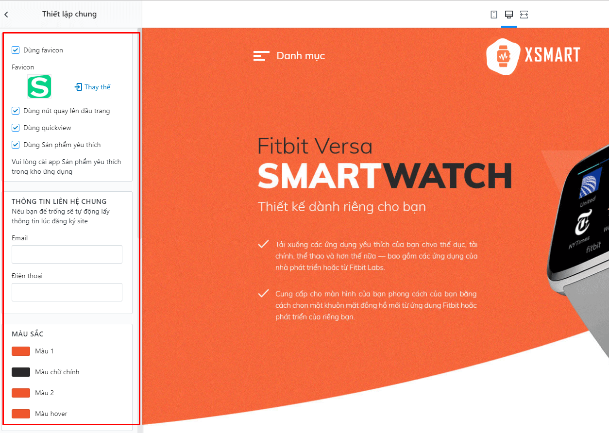Viewport: 609px width, 433px height.
Task: Click the 'Vui lòng cài app' note text
Action: [x=67, y=167]
